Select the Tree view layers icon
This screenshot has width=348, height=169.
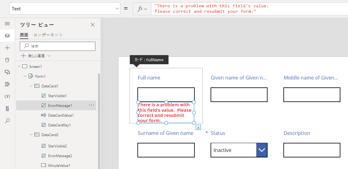click(7, 36)
